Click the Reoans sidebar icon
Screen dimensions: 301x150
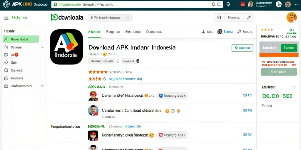point(6,47)
